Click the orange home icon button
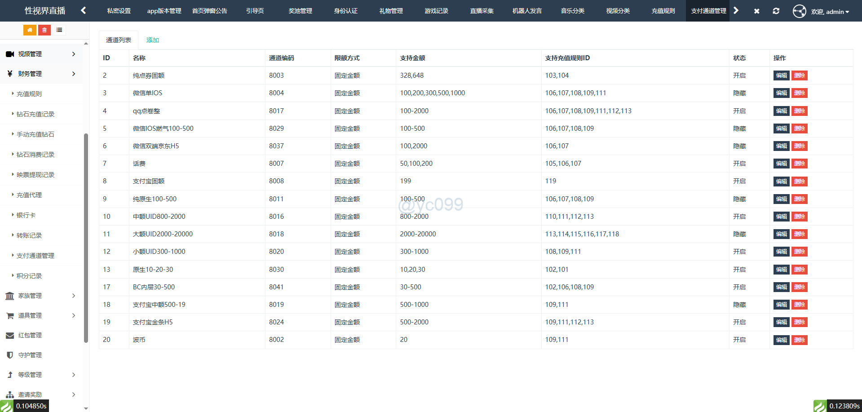Screen dimensions: 862x412 [x=30, y=30]
